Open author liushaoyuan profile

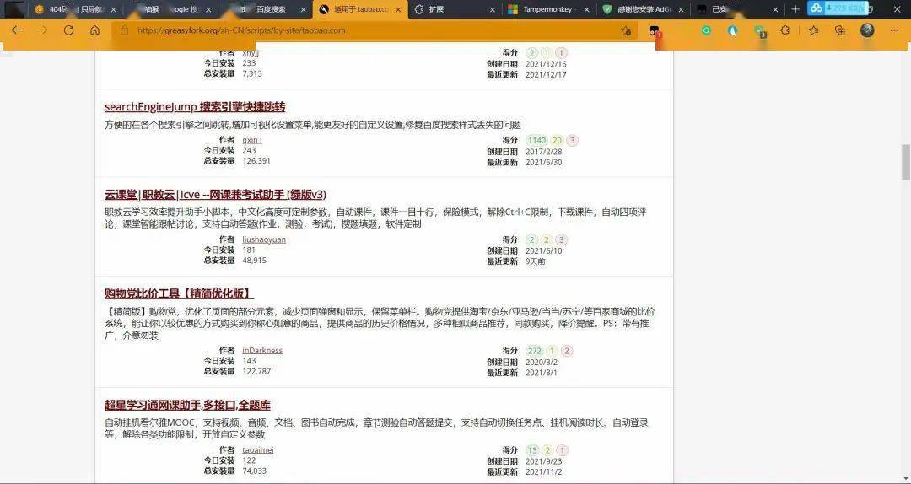click(264, 239)
